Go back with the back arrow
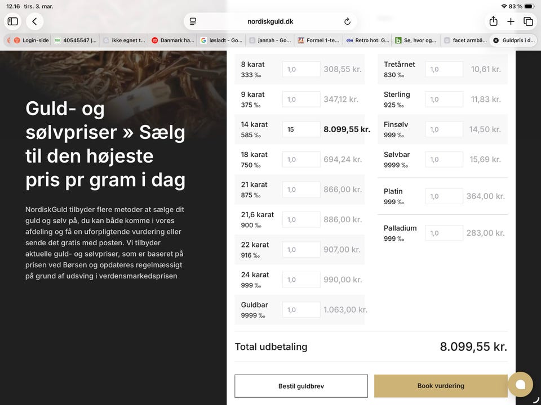This screenshot has width=541, height=405. click(x=34, y=21)
